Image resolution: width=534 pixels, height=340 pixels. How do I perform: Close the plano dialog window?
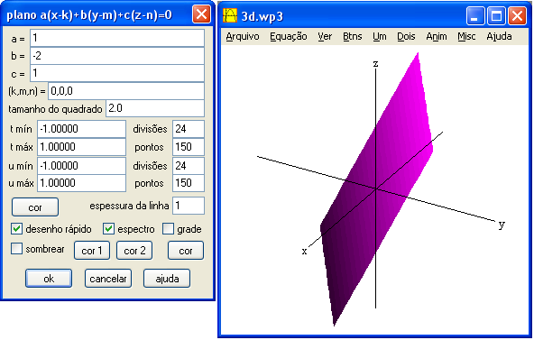(x=201, y=14)
